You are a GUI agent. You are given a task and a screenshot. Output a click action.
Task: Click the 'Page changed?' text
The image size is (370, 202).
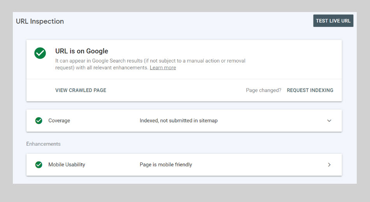pyautogui.click(x=263, y=90)
